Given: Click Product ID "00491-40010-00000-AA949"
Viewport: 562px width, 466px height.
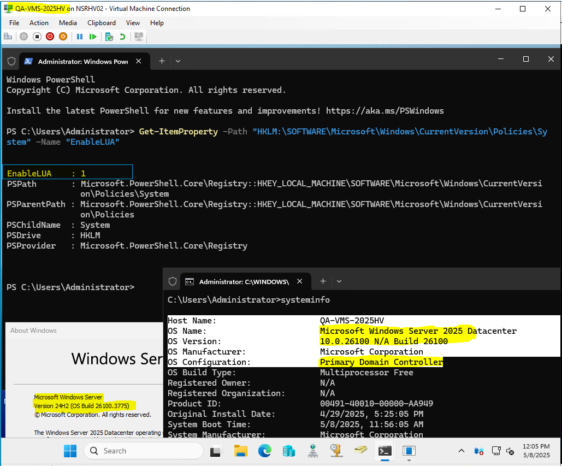Looking at the screenshot, I should pyautogui.click(x=376, y=404).
